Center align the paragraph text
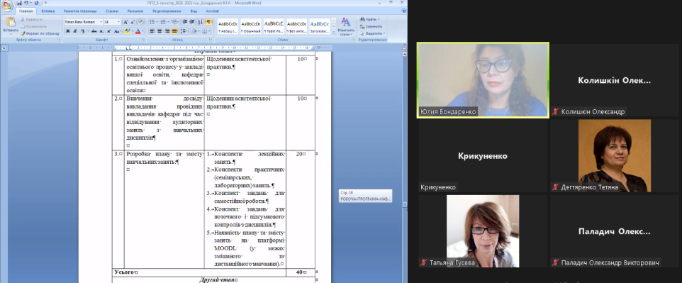This screenshot has height=283, width=682. [160, 31]
